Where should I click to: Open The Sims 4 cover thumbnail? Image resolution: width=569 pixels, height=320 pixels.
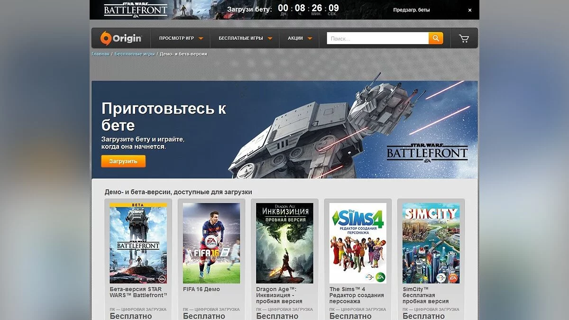coord(358,243)
